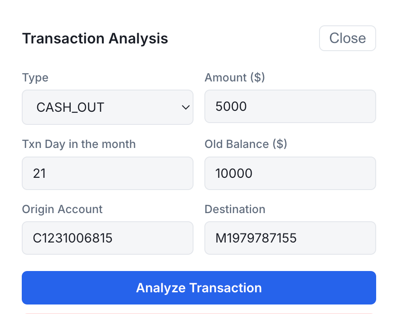Screen dimensions: 397x314
Task: Click the Type field label
Action: pos(35,78)
